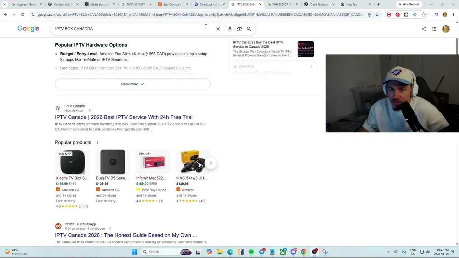Expand the AI overview with Show more
The width and height of the screenshot is (459, 258).
point(133,84)
